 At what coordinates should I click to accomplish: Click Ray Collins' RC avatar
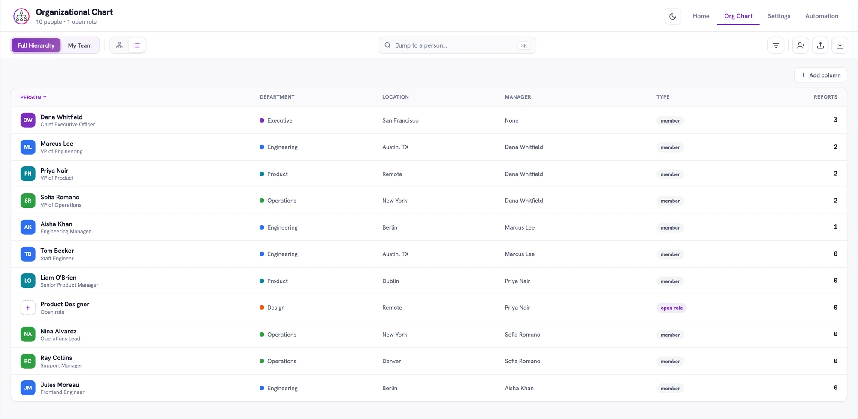point(28,361)
